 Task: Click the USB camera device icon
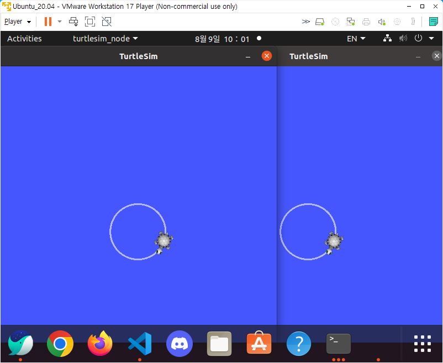tap(397, 22)
